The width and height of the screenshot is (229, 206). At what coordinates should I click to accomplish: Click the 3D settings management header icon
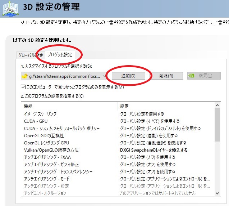pos(10,9)
